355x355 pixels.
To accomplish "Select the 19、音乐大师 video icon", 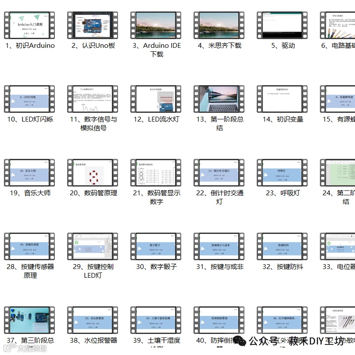I will pos(29,172).
